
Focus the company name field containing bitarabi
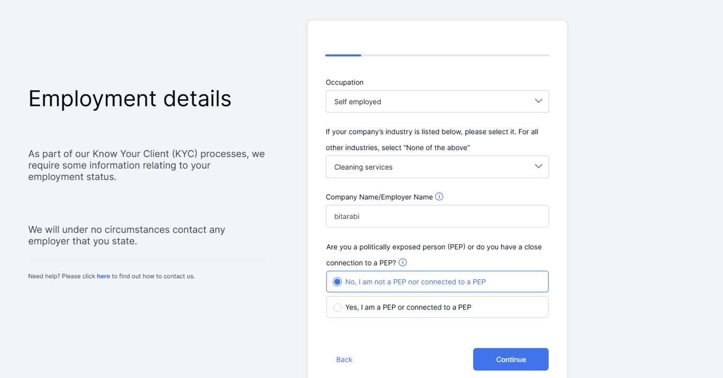[437, 216]
